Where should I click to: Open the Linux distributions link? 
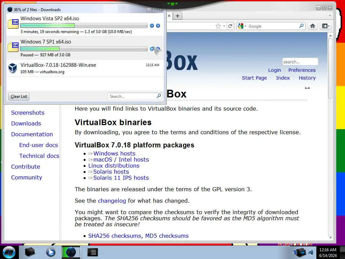[x=114, y=166]
